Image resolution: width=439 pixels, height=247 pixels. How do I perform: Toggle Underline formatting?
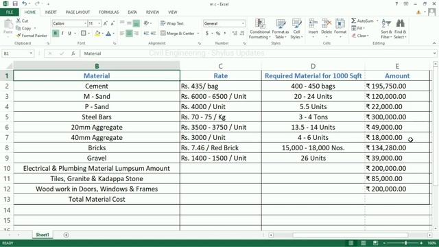point(69,34)
